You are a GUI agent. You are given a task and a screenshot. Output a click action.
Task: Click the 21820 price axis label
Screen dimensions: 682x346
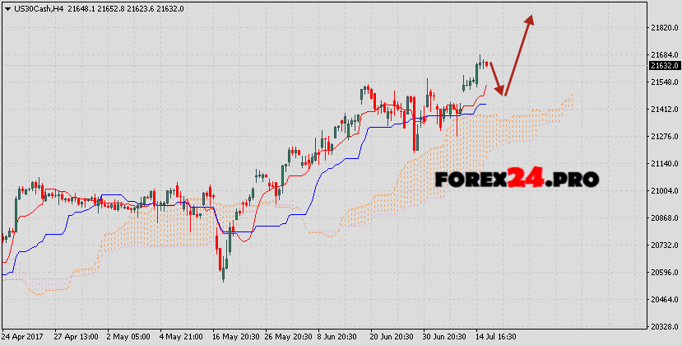661,27
